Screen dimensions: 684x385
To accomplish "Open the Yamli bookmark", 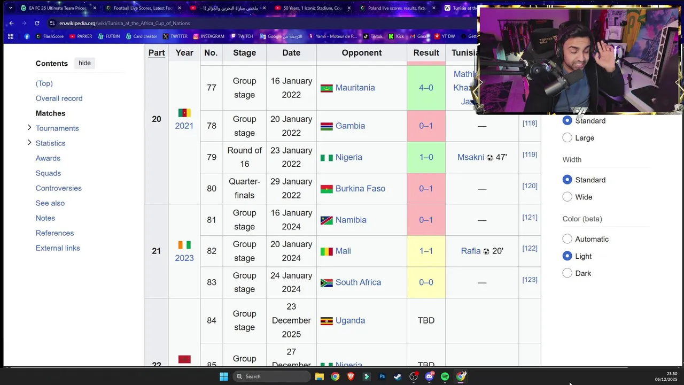I will click(x=332, y=36).
